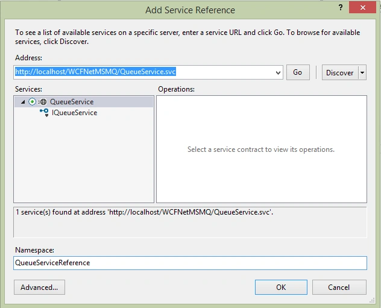The width and height of the screenshot is (381, 308).
Task: Close the dialog with the X button
Action: click(363, 7)
